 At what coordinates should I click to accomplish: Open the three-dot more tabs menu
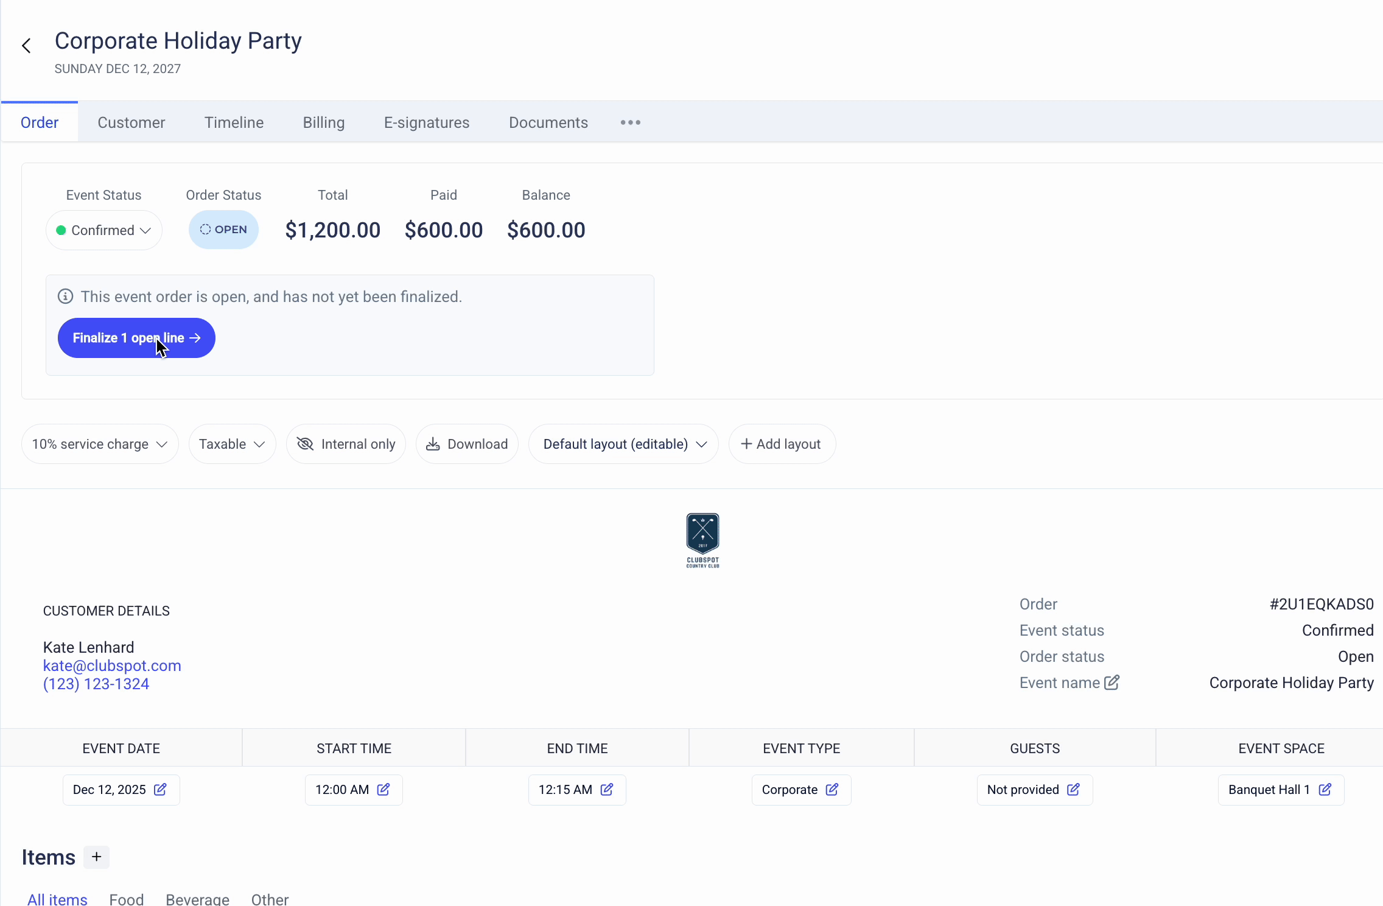point(630,122)
